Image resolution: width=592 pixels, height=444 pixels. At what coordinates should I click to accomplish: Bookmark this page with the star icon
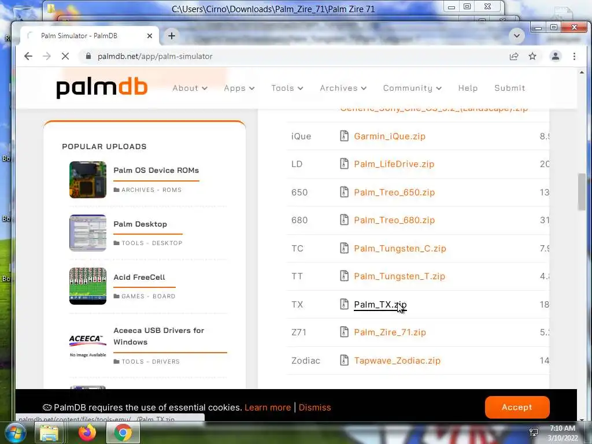point(532,56)
